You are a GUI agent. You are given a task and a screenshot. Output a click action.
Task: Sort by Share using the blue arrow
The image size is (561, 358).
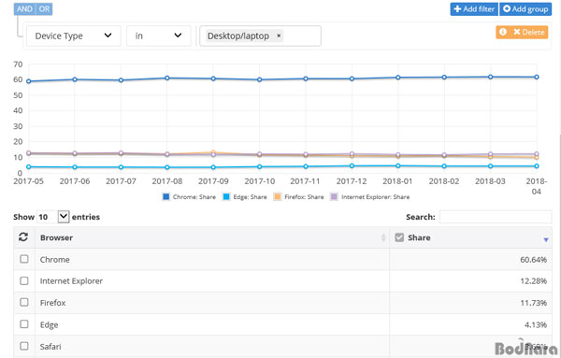pyautogui.click(x=546, y=239)
